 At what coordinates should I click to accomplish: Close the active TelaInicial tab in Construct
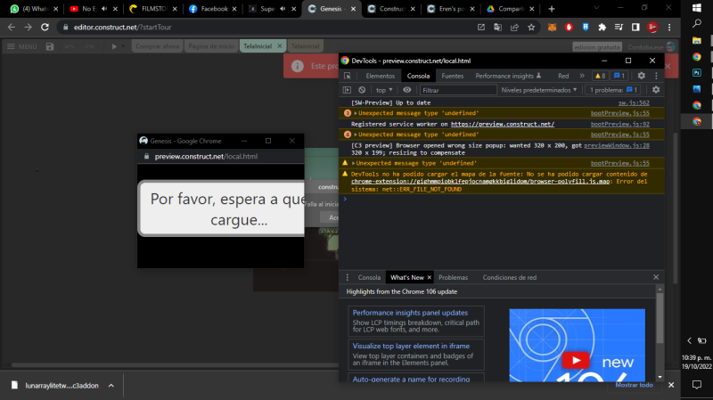coord(280,46)
